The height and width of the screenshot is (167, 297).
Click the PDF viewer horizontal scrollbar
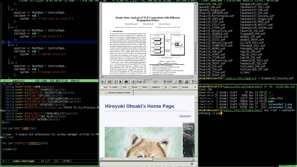point(147,77)
